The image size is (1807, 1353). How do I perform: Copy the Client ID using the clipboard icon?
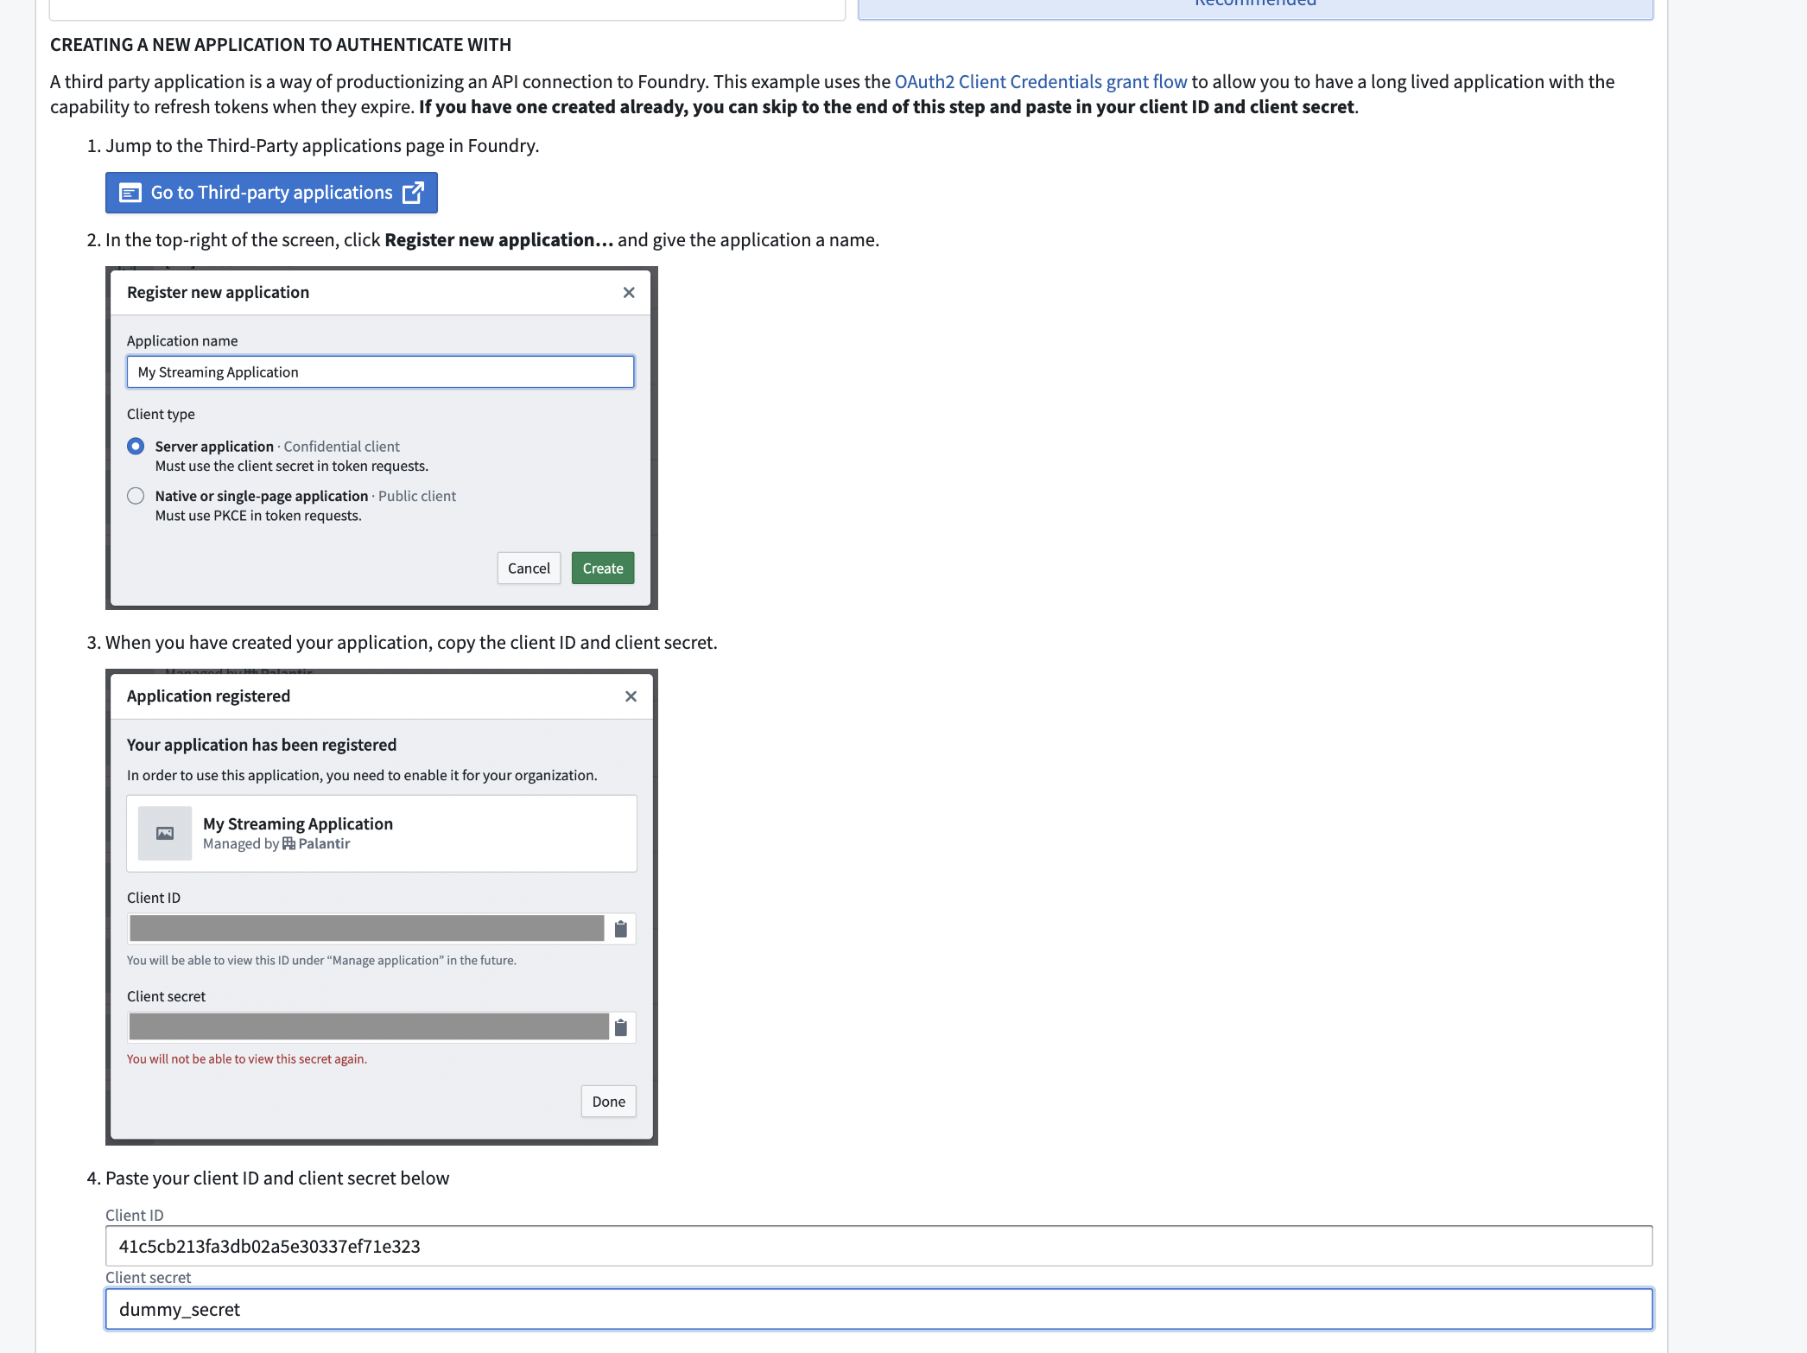[x=619, y=928]
